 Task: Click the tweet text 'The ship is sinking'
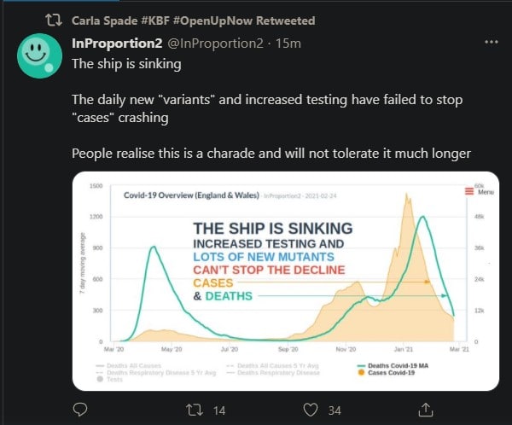(126, 64)
